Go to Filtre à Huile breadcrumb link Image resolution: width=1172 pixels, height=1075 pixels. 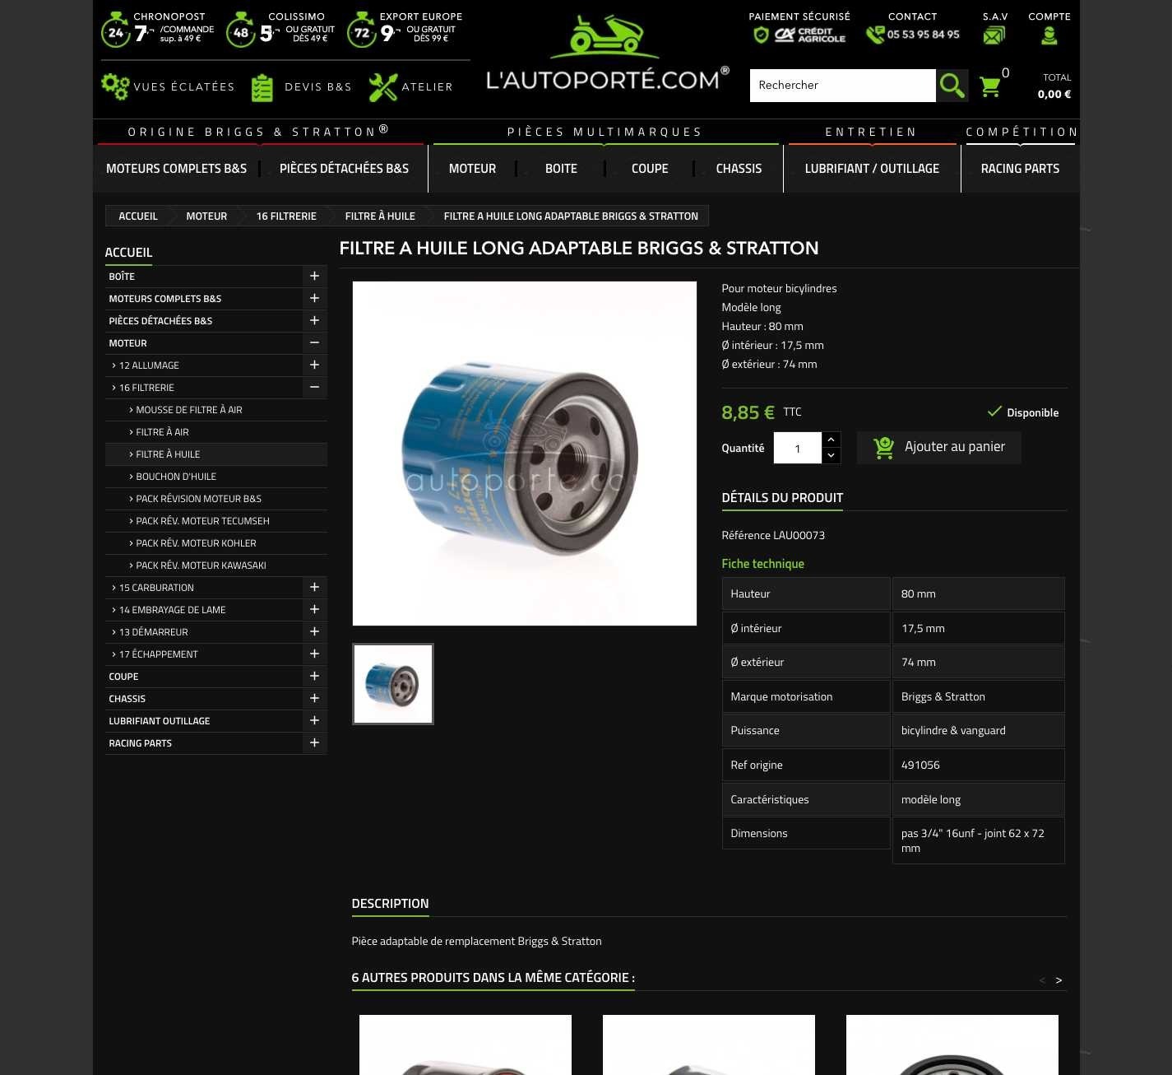pyautogui.click(x=379, y=216)
